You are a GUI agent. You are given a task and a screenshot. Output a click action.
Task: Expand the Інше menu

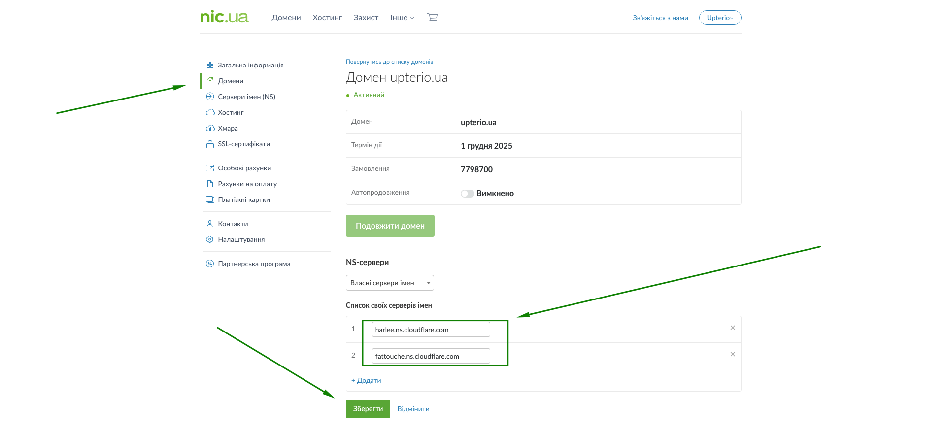tap(402, 18)
